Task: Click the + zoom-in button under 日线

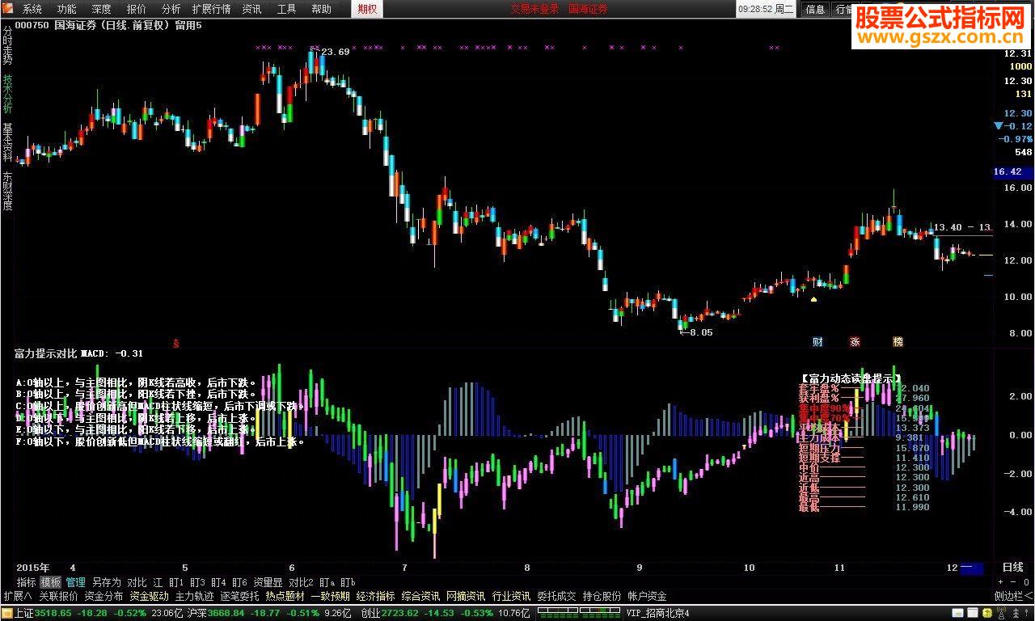Action: click(1001, 582)
